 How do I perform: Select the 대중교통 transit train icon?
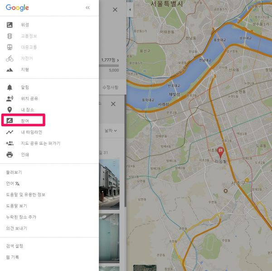(x=10, y=47)
